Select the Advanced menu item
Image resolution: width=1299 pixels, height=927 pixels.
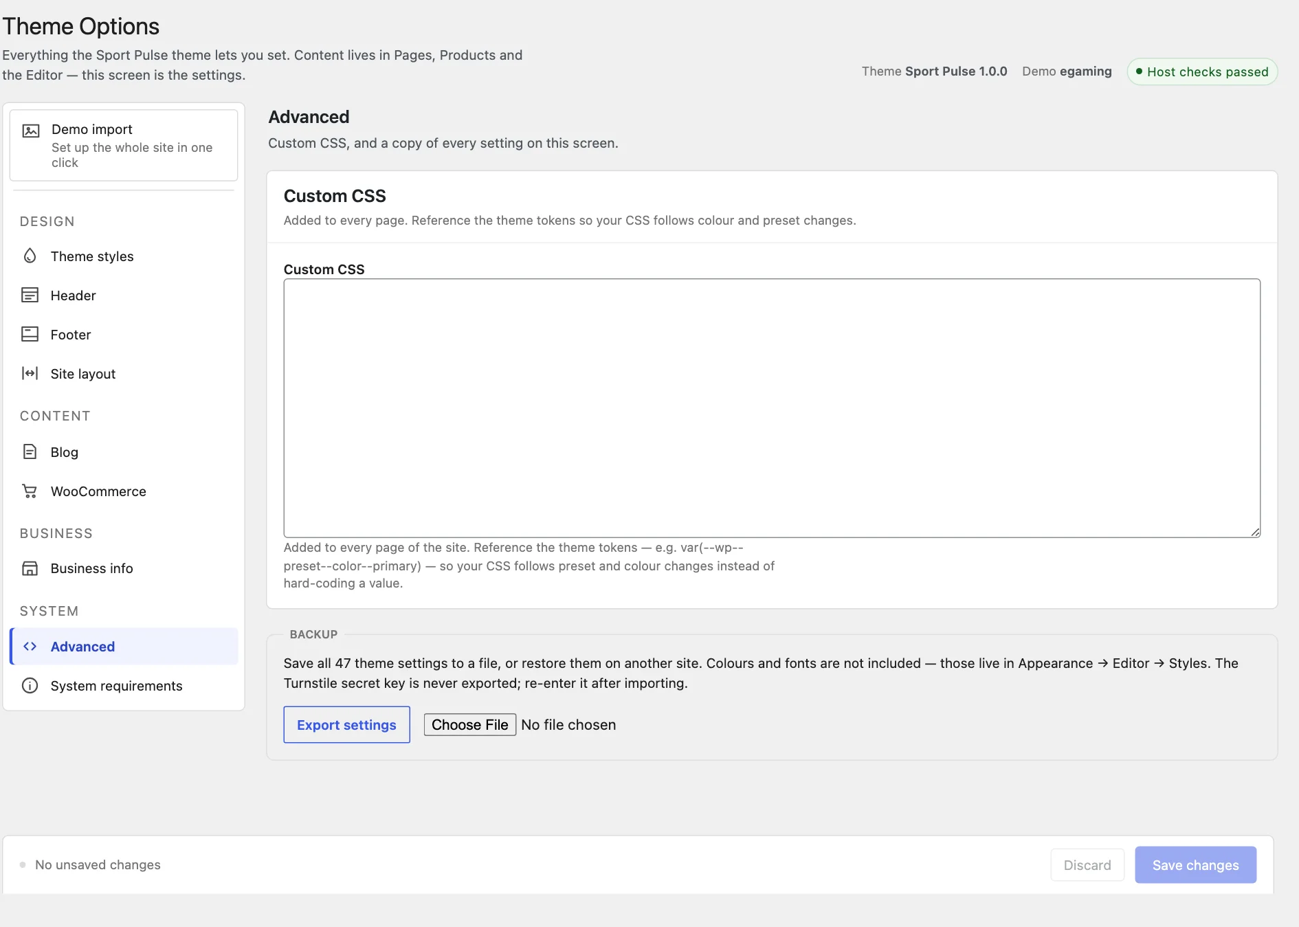point(124,647)
